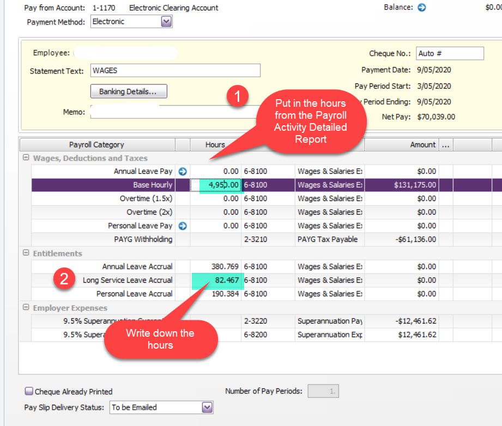Click the Cheque No. input field
The height and width of the screenshot is (426, 502).
pyautogui.click(x=450, y=53)
